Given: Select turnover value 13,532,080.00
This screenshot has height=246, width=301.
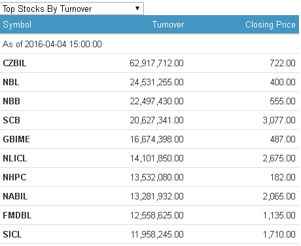Looking at the screenshot, I should [157, 177].
